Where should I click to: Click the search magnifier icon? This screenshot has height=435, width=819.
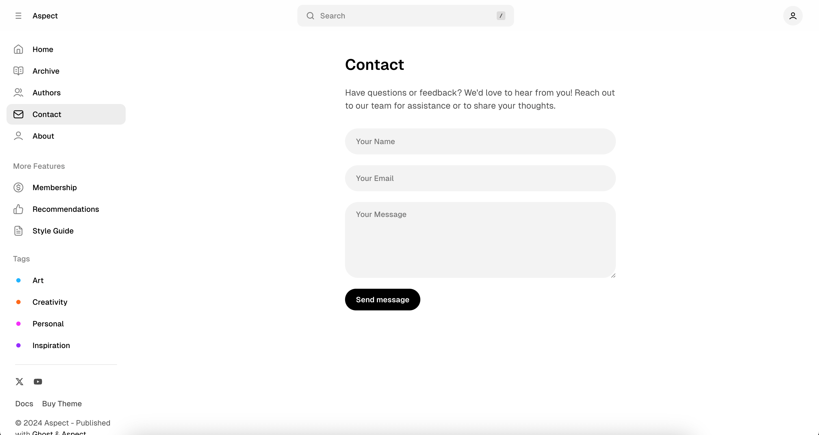(310, 16)
